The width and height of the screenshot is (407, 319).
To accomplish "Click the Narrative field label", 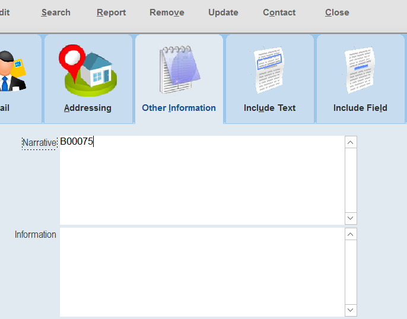I will click(x=39, y=143).
